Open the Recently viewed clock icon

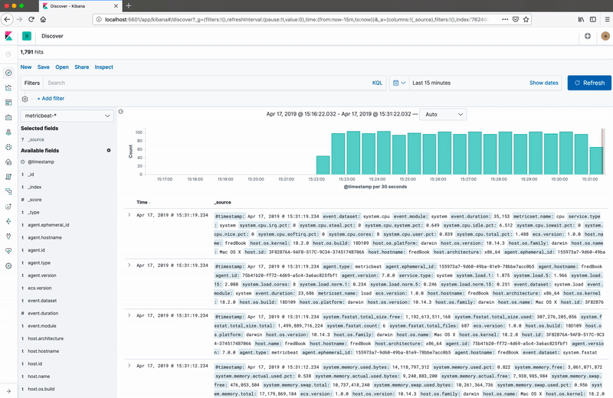(x=8, y=54)
